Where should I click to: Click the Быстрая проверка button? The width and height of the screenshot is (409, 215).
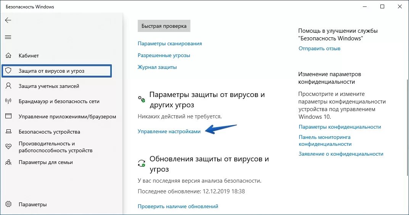coord(164,26)
